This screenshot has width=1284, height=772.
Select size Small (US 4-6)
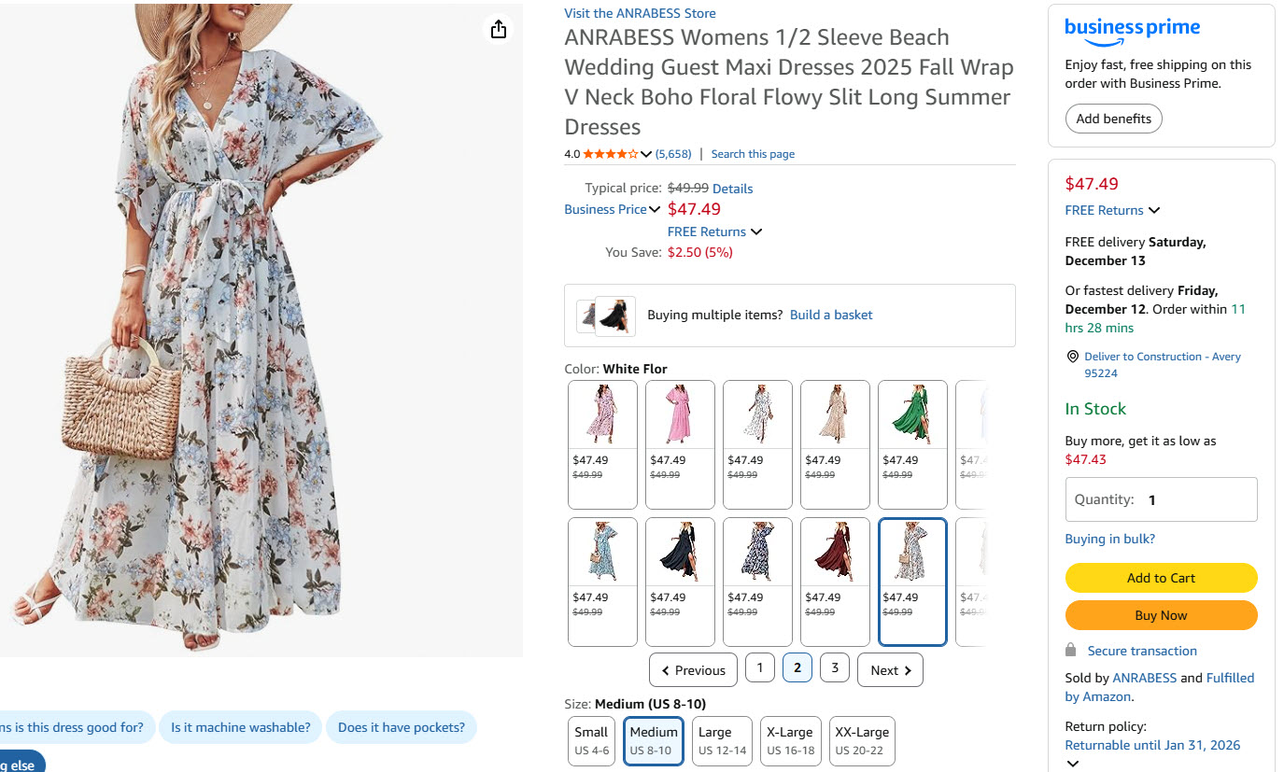tap(592, 740)
